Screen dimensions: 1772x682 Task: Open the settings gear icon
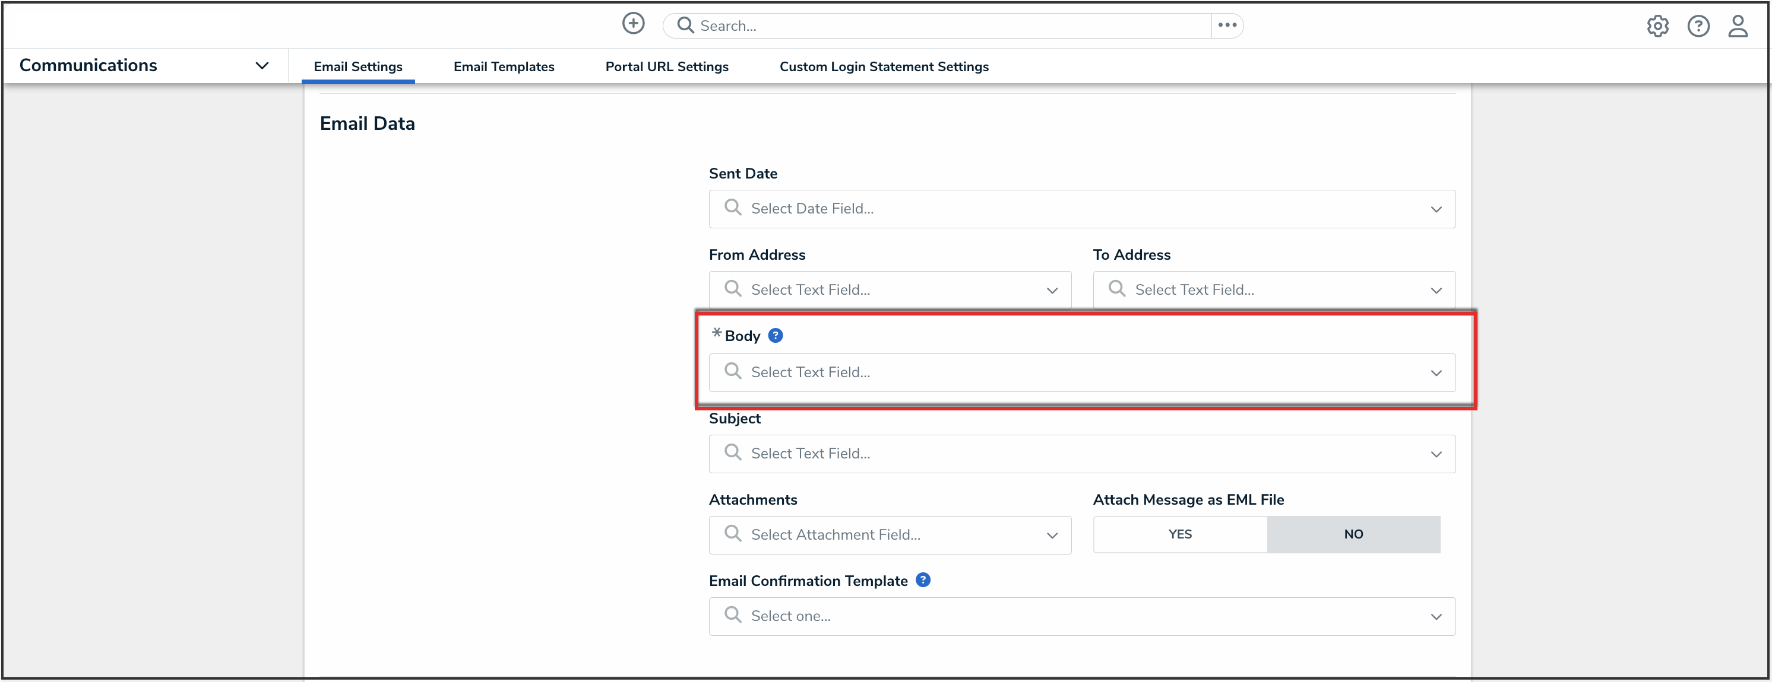click(x=1657, y=26)
